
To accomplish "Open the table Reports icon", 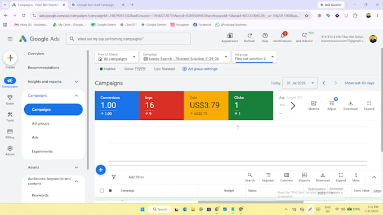I will point(304,177).
